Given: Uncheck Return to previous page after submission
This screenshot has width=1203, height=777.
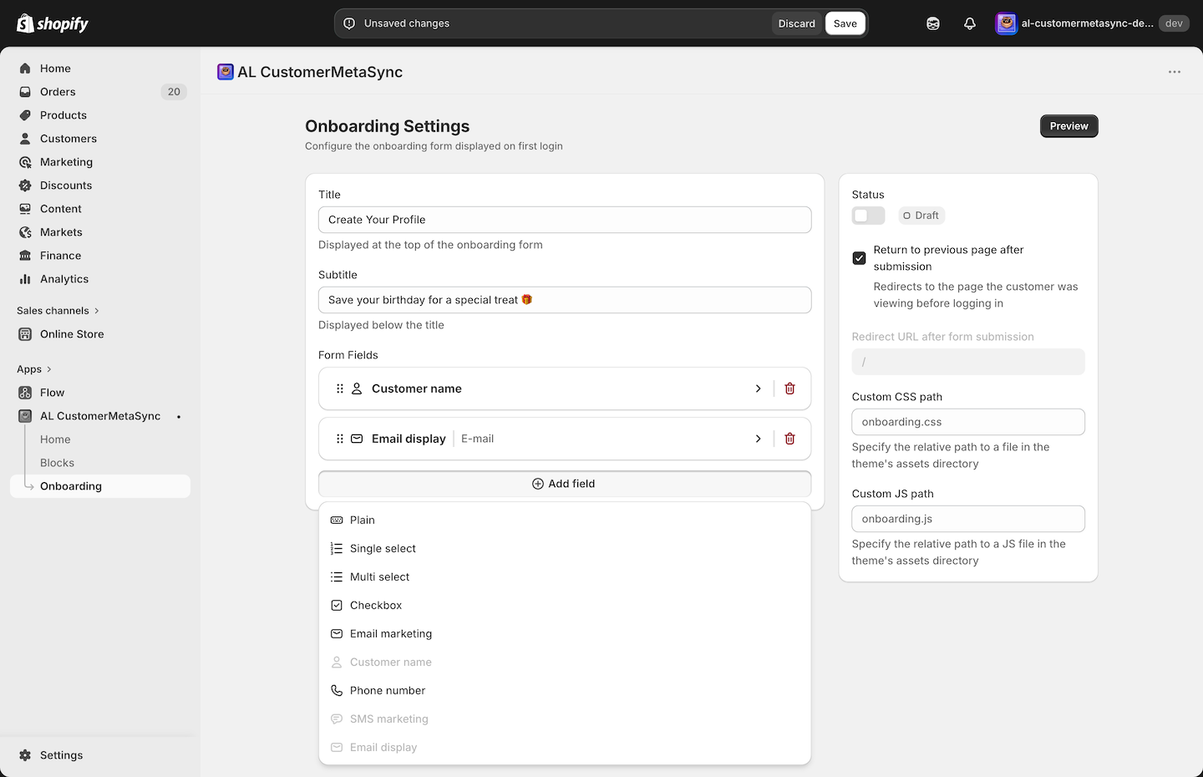Looking at the screenshot, I should [x=859, y=258].
